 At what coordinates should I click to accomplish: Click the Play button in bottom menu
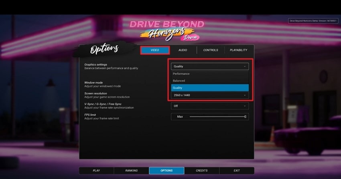click(x=96, y=171)
